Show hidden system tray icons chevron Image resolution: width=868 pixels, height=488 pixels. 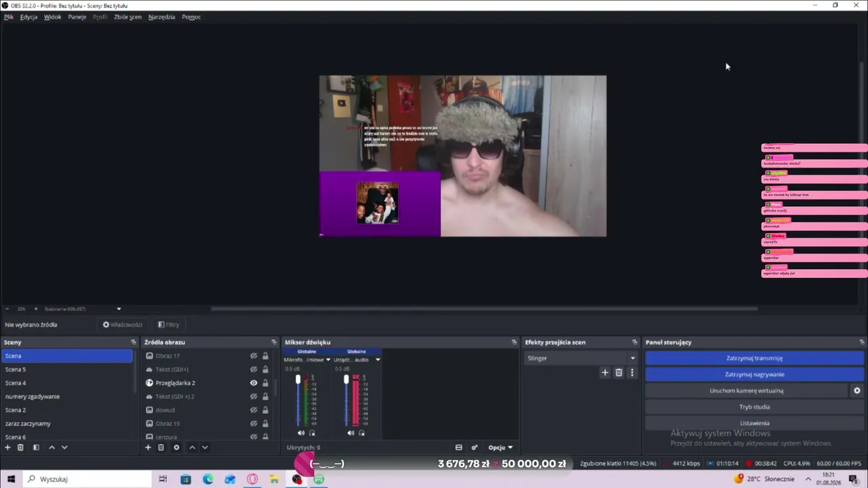coord(808,479)
